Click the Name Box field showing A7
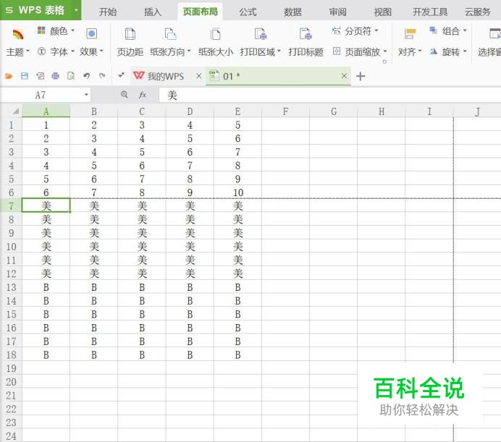 pyautogui.click(x=41, y=95)
